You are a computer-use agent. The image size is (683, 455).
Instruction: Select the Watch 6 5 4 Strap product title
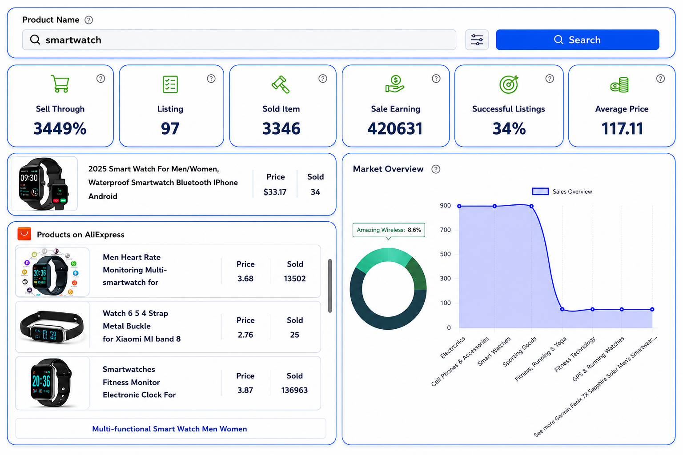pyautogui.click(x=142, y=326)
